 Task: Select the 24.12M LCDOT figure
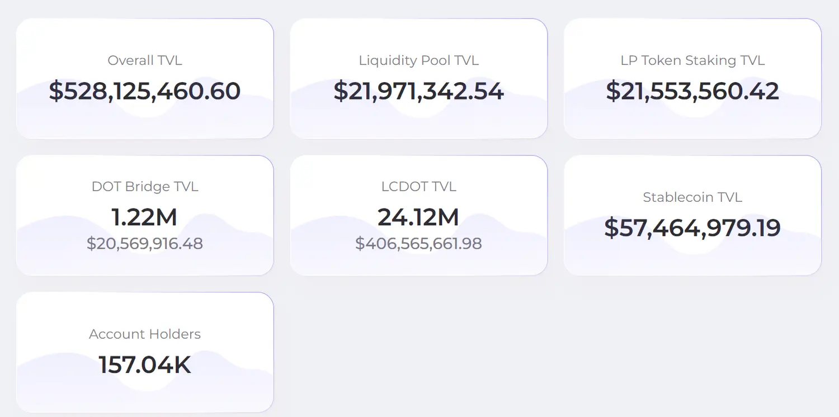tap(419, 217)
